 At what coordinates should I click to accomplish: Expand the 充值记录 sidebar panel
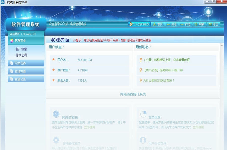26,79
